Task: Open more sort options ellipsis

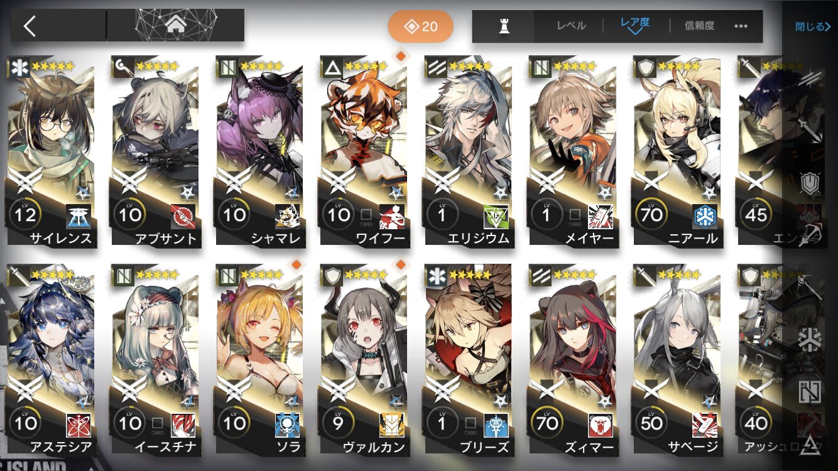Action: pyautogui.click(x=741, y=26)
